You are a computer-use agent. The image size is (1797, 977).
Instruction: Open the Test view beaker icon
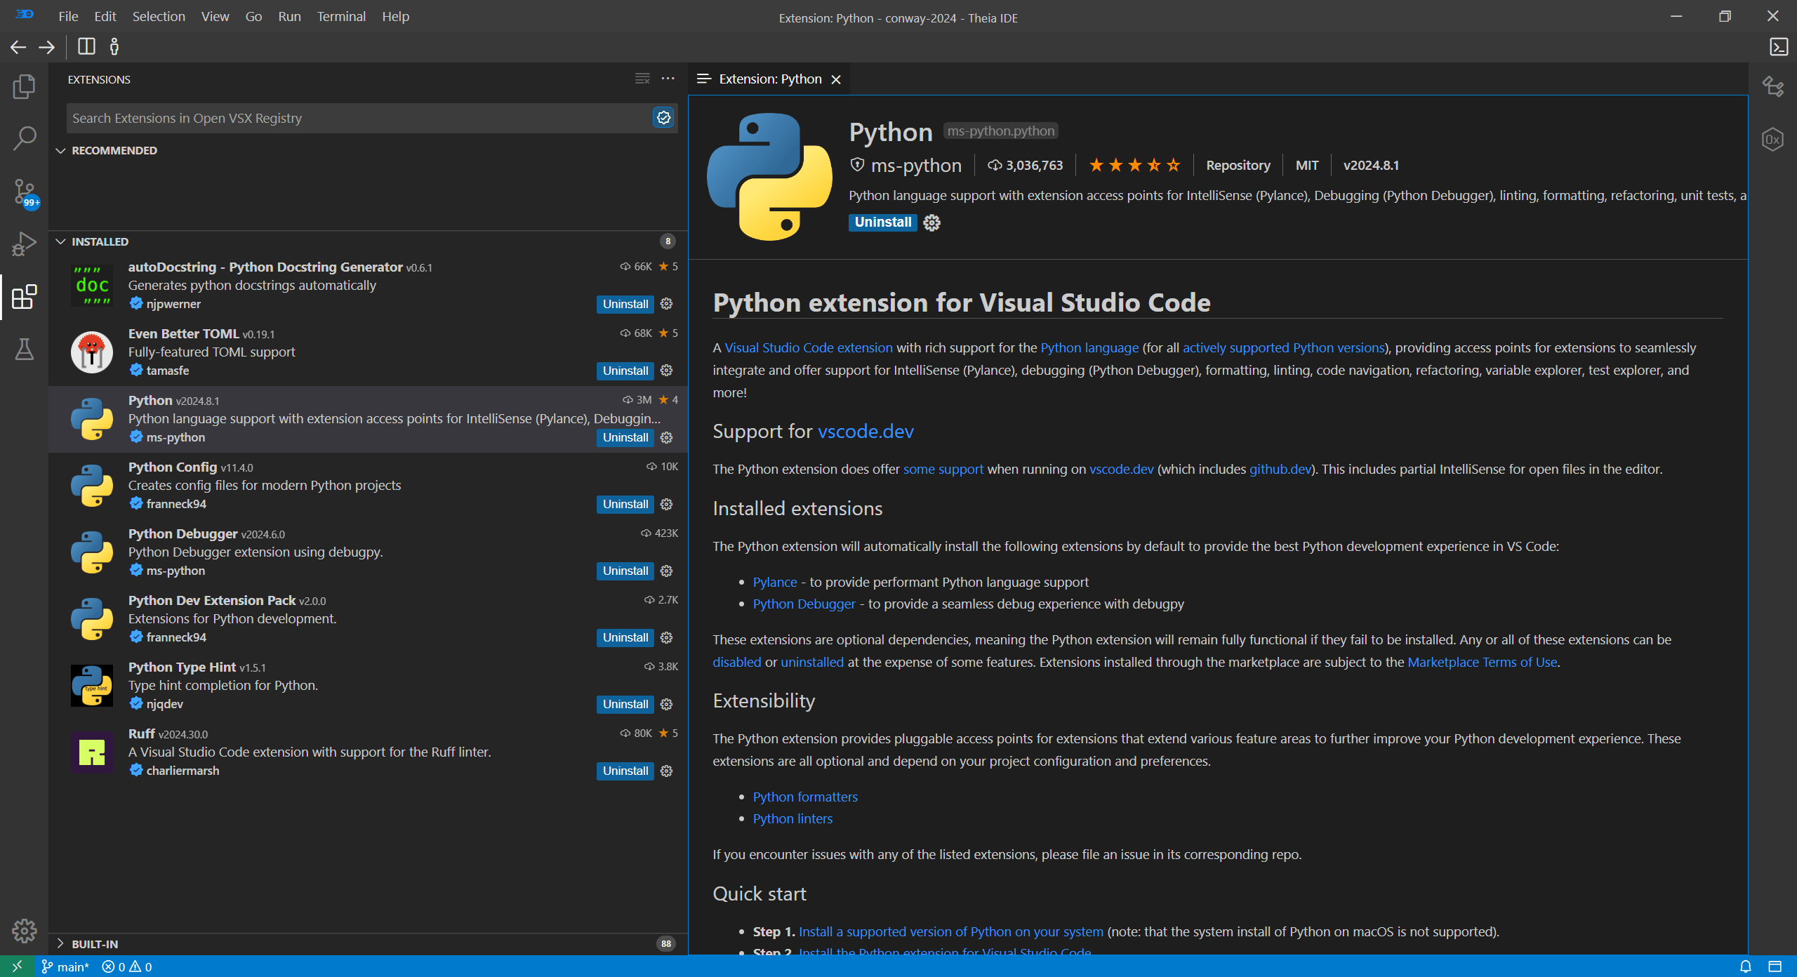tap(25, 350)
